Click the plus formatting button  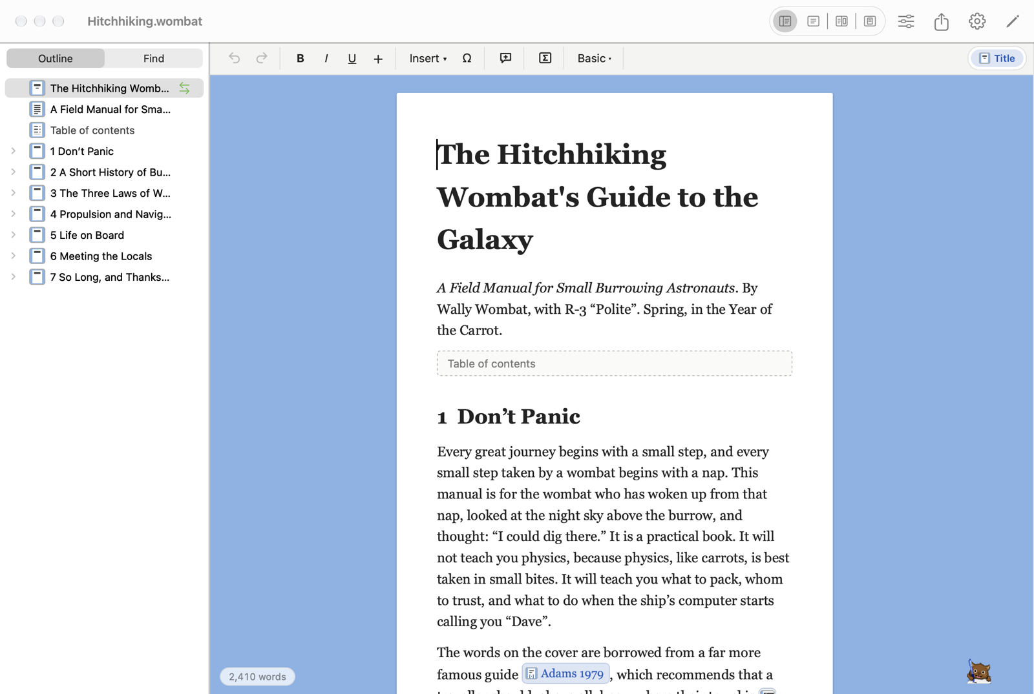tap(378, 59)
